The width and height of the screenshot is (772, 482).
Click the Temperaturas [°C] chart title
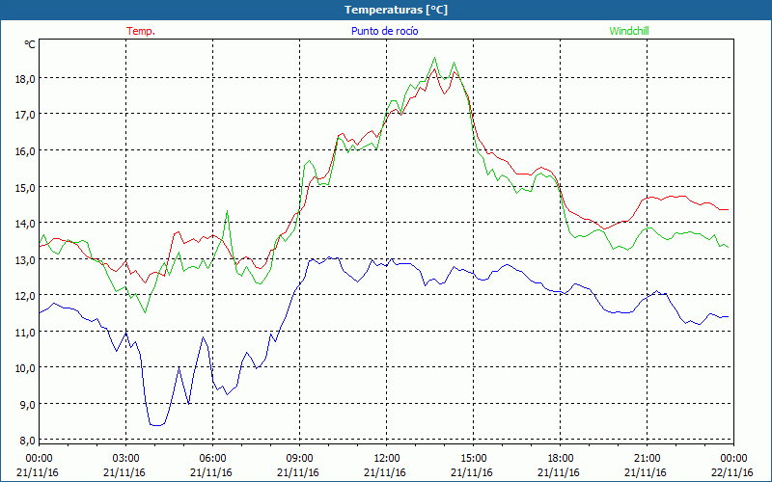tap(396, 10)
